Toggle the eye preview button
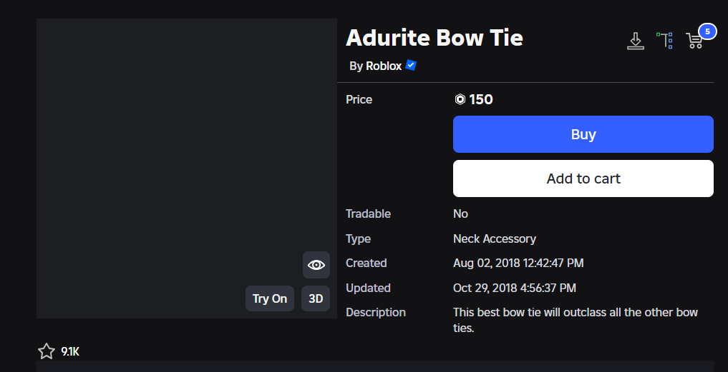The height and width of the screenshot is (372, 728). point(316,265)
